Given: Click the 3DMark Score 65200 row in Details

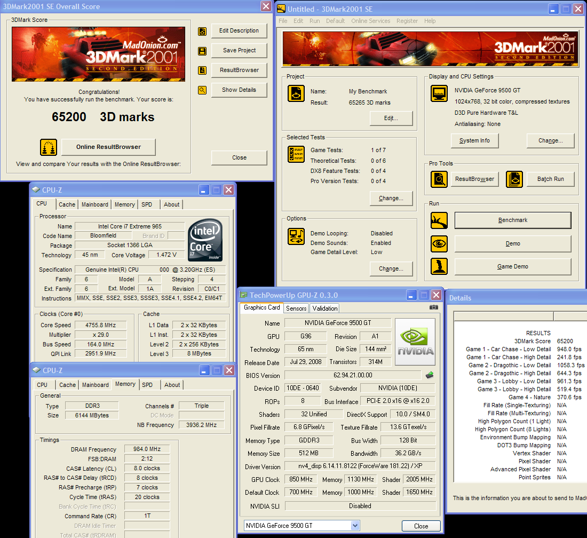Looking at the screenshot, I should pos(544,341).
